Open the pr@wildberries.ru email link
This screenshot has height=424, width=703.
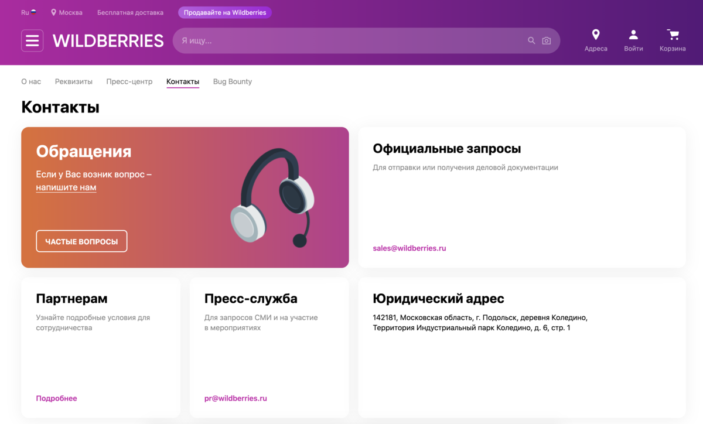(236, 398)
